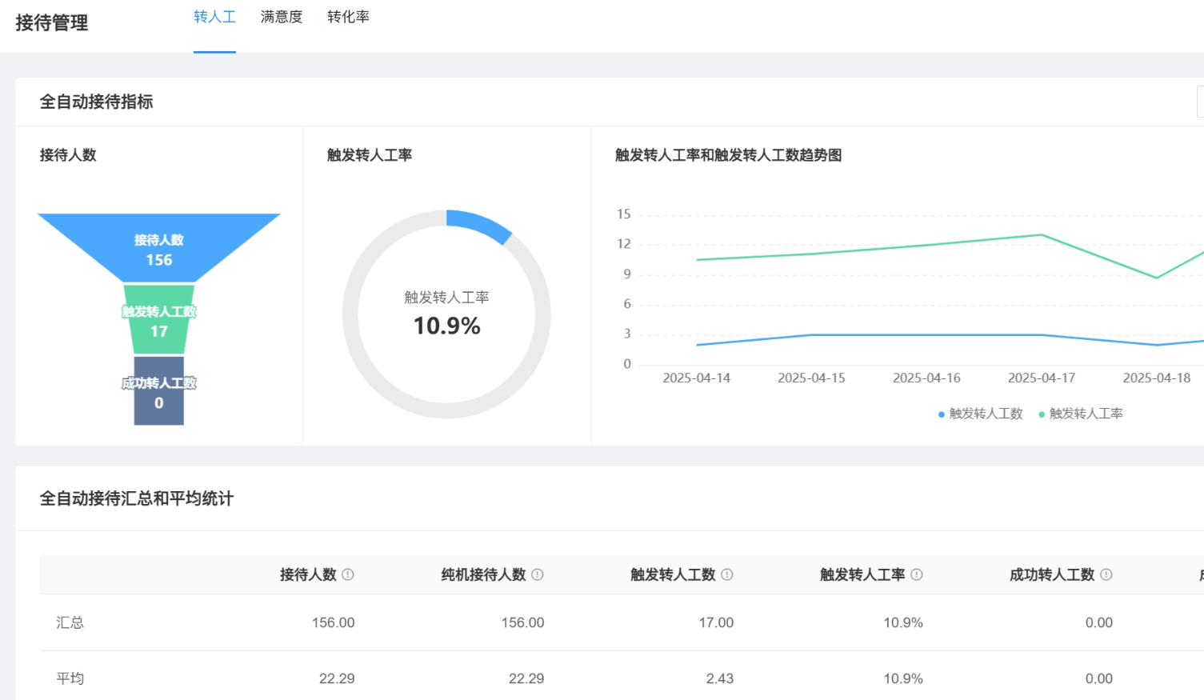The image size is (1204, 700).
Task: Click info icon next to 触发转人工率 column
Action: click(x=917, y=574)
